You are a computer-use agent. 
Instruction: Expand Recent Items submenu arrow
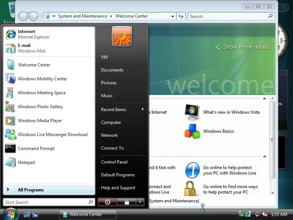(x=142, y=109)
